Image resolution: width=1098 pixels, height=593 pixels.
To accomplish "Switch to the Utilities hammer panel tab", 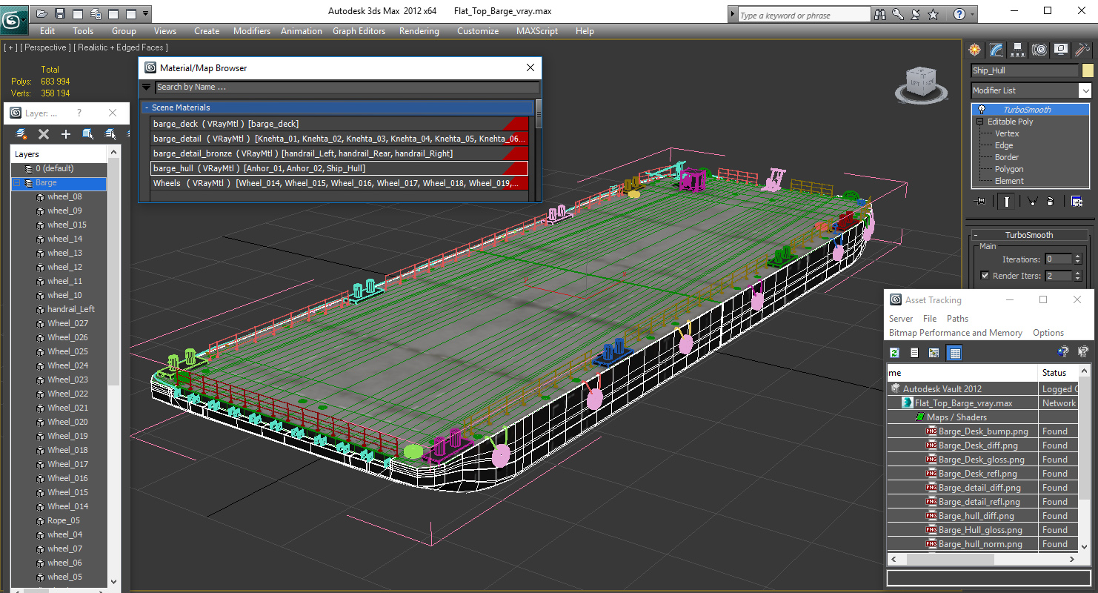I will pyautogui.click(x=1082, y=50).
